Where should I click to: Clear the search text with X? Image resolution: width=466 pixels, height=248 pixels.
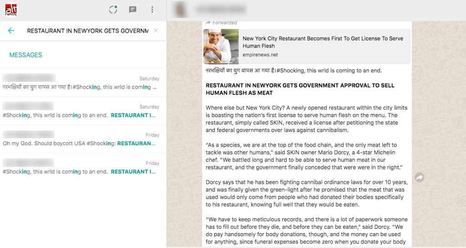[x=156, y=30]
